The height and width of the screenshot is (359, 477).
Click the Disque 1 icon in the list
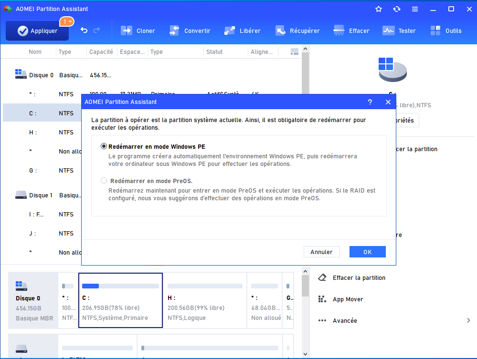click(21, 195)
